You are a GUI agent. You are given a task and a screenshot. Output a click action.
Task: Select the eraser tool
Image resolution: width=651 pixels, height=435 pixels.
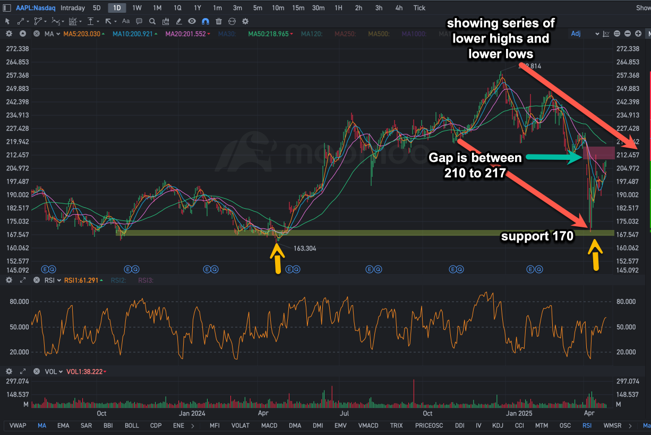click(179, 21)
